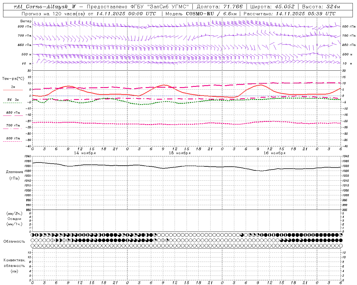Click the Модель COSMO-RU / 6.6км text
357x285 pixels.
201,14
